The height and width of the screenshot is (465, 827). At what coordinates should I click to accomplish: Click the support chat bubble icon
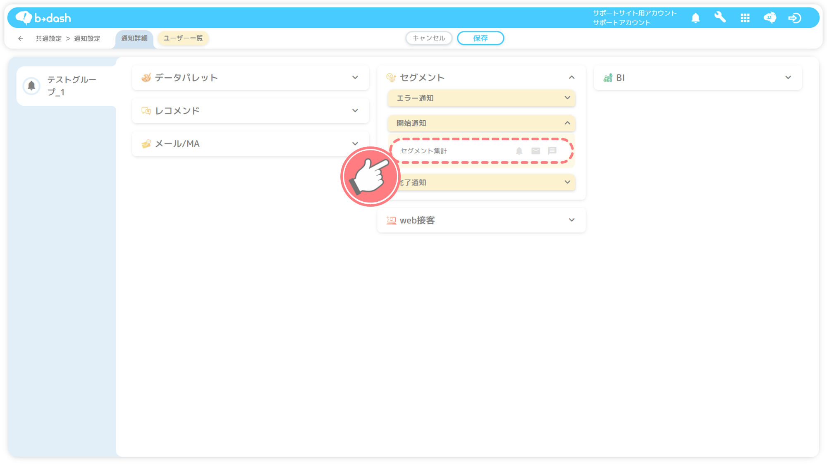click(x=770, y=18)
